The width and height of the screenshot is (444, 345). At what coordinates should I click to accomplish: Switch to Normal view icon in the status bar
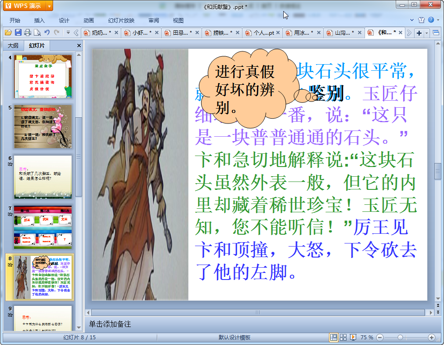pos(334,338)
